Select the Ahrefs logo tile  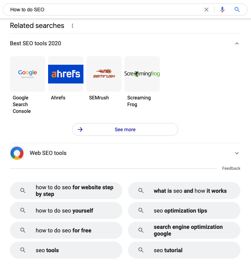66,74
